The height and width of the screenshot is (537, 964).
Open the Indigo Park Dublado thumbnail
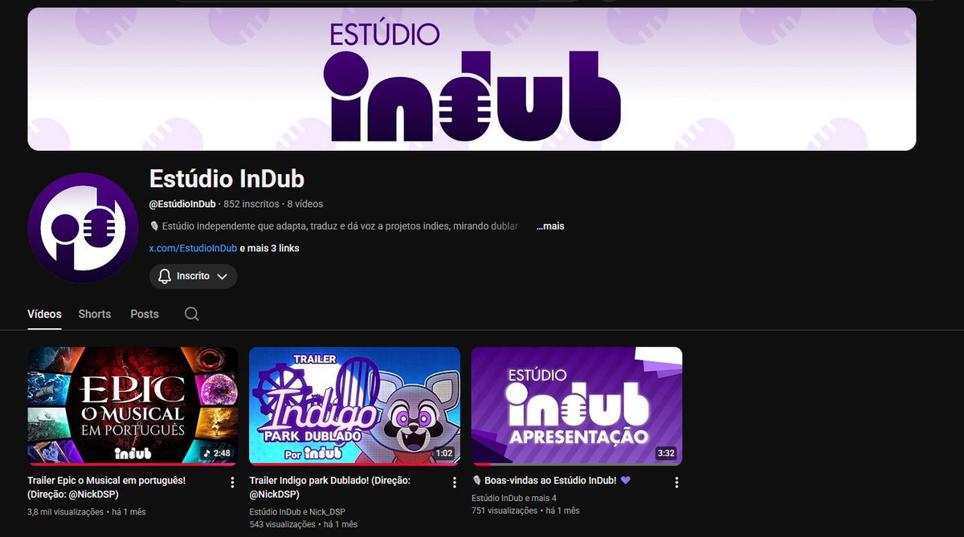[x=354, y=406]
